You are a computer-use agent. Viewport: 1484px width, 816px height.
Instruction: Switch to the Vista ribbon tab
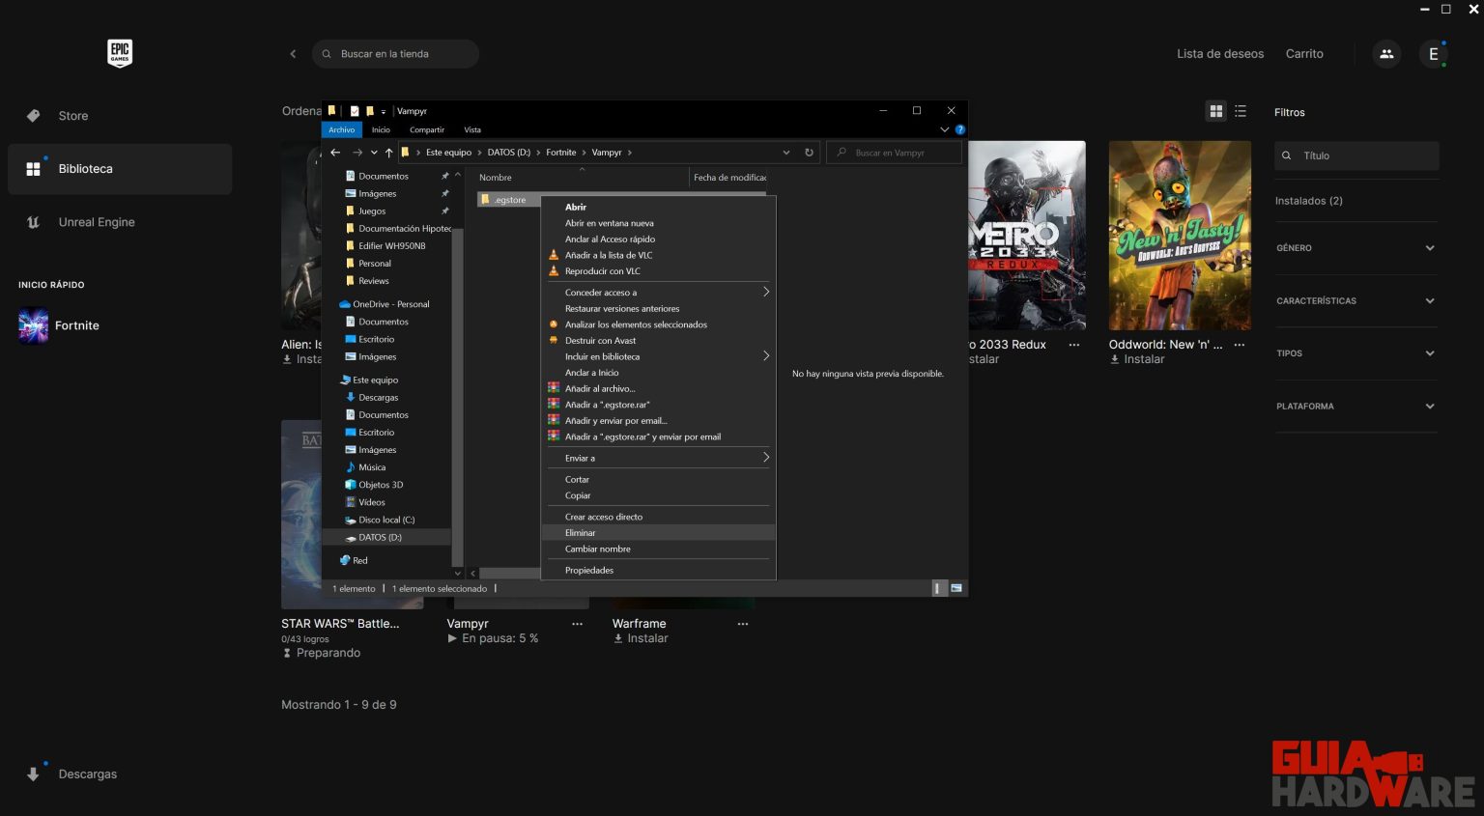(472, 129)
